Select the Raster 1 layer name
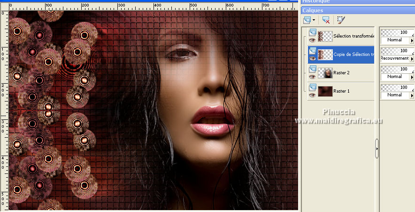Viewport: 415px width, 212px height. pyautogui.click(x=341, y=91)
